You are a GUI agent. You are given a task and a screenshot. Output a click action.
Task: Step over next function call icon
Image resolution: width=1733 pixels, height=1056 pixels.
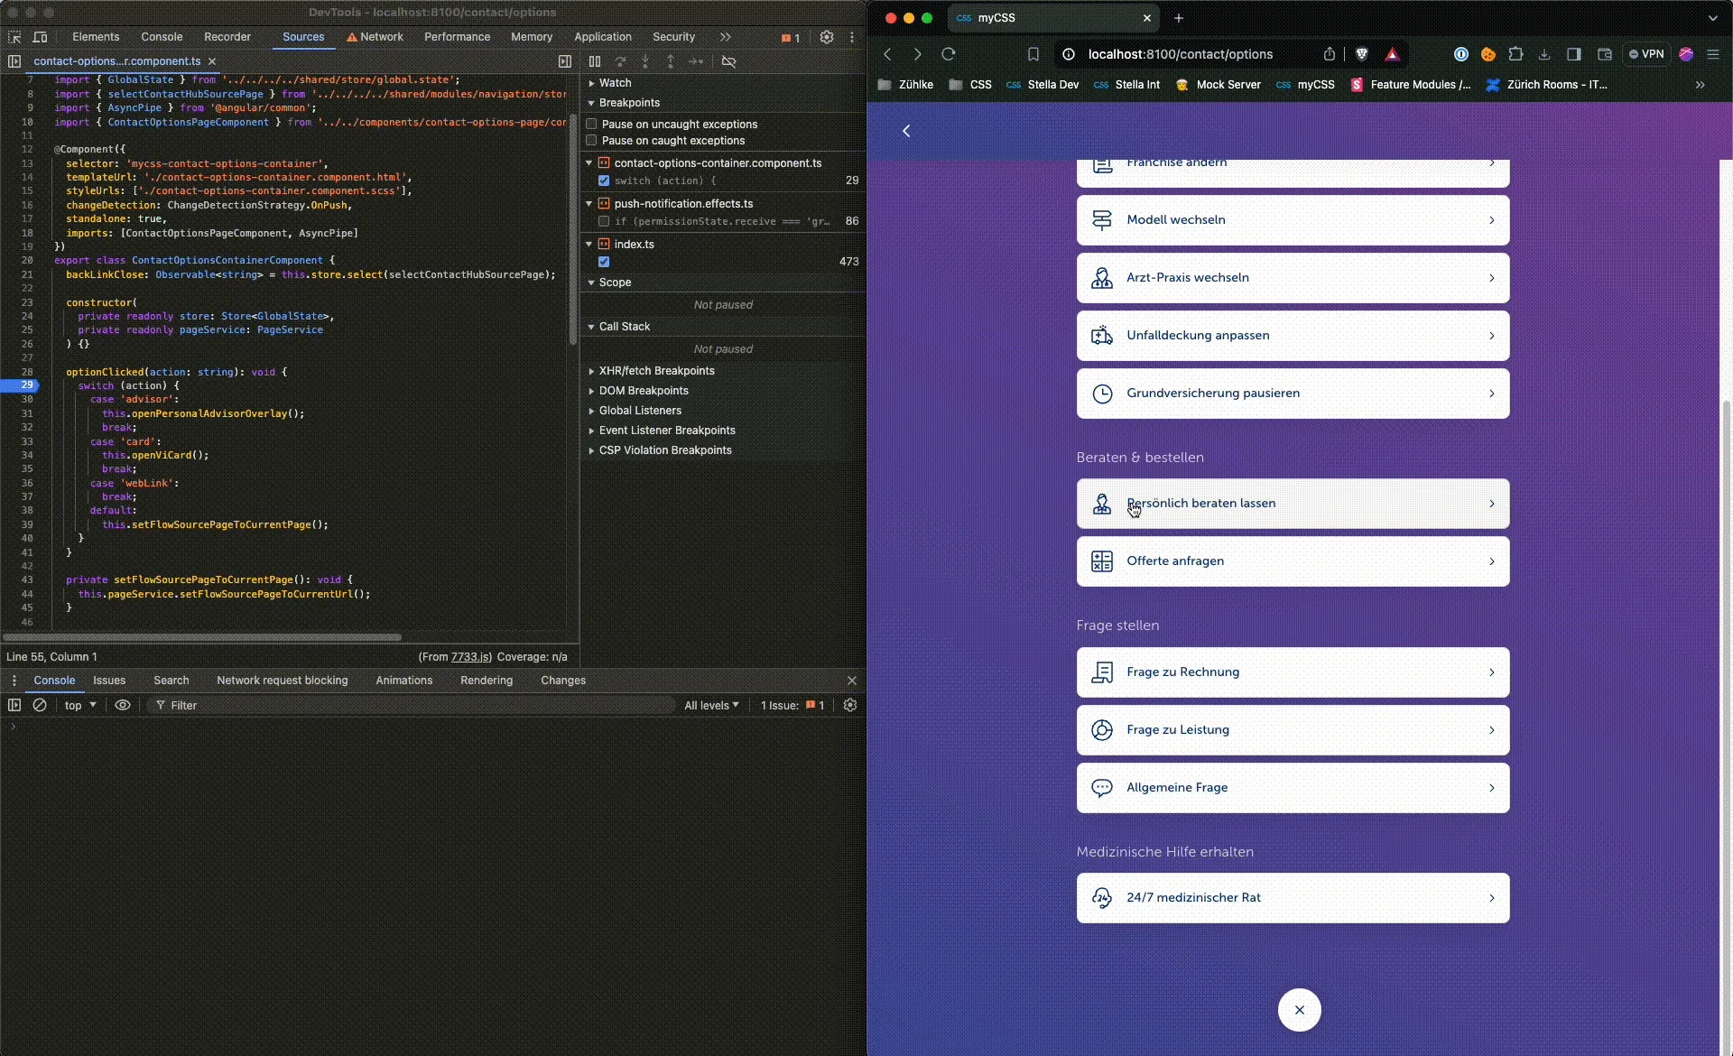[620, 61]
